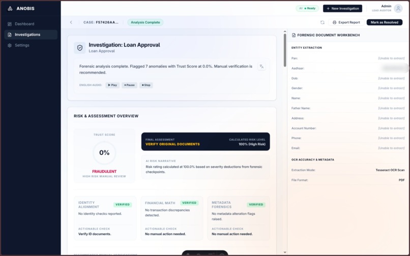
Task: Pause the English audio summary
Action: (129, 85)
